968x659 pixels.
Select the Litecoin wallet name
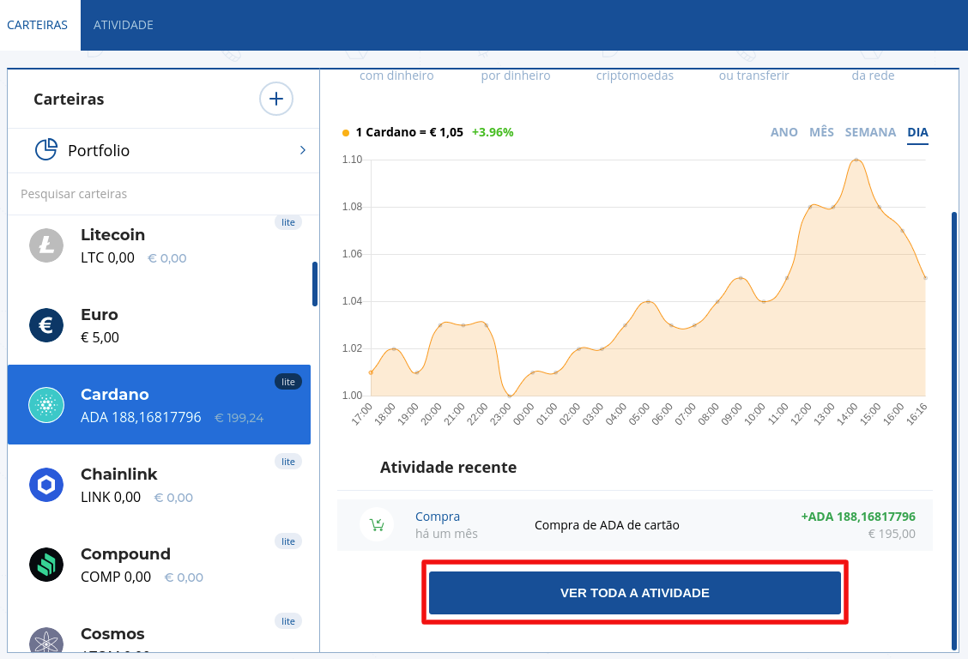[113, 234]
